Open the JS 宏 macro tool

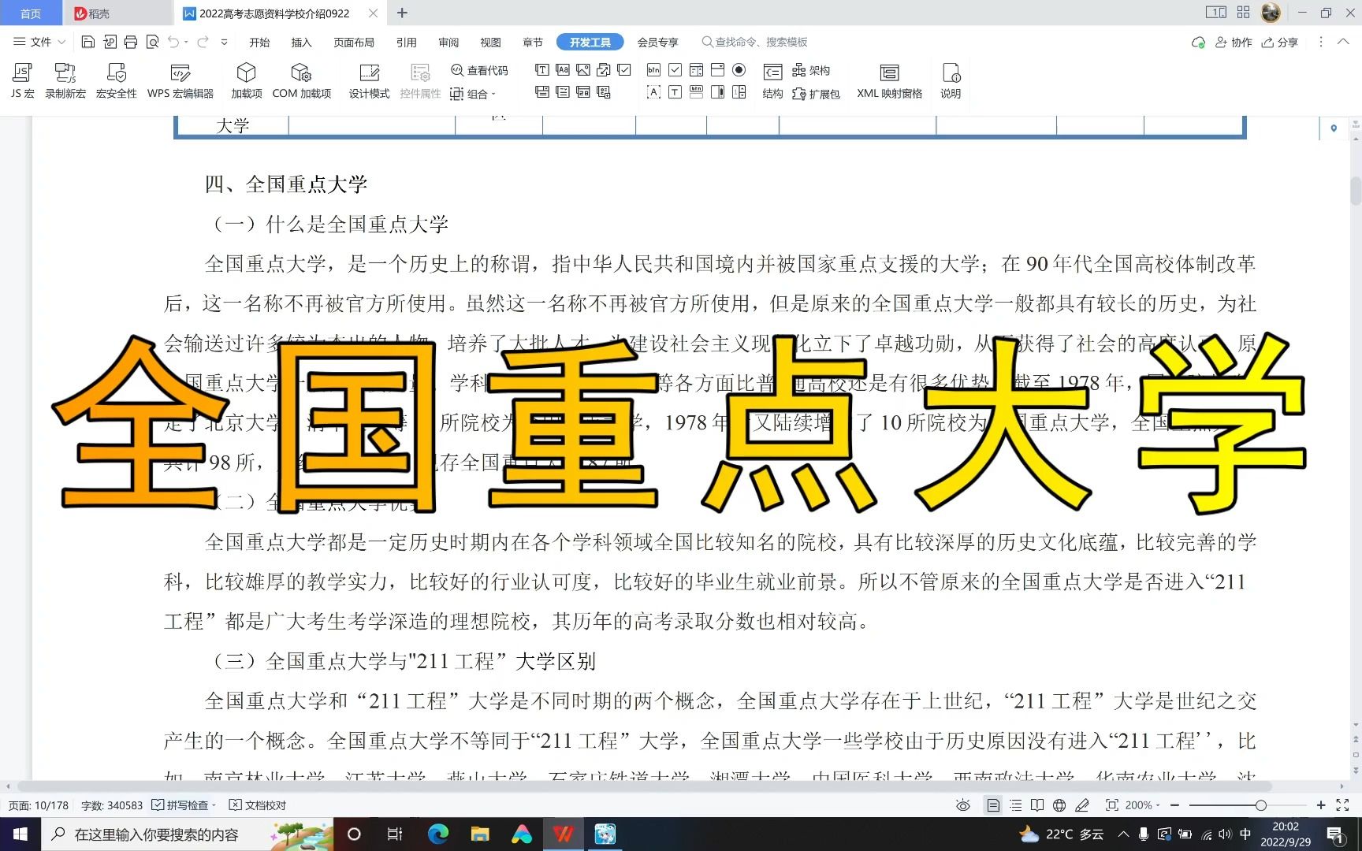tap(22, 81)
